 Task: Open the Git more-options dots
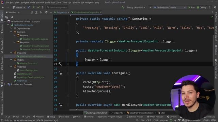pos(43,7)
